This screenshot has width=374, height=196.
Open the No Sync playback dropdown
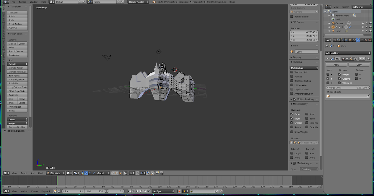163,191
